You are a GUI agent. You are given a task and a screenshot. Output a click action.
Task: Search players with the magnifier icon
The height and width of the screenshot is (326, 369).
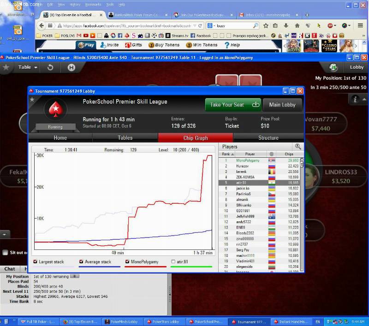(298, 147)
